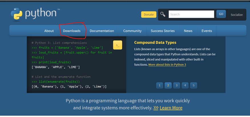Click the output line ['BANANA', 'APPLE', 'LIME']
This screenshot has height=117, width=250.
point(56,67)
